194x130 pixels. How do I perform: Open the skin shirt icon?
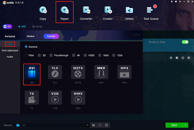176,2
